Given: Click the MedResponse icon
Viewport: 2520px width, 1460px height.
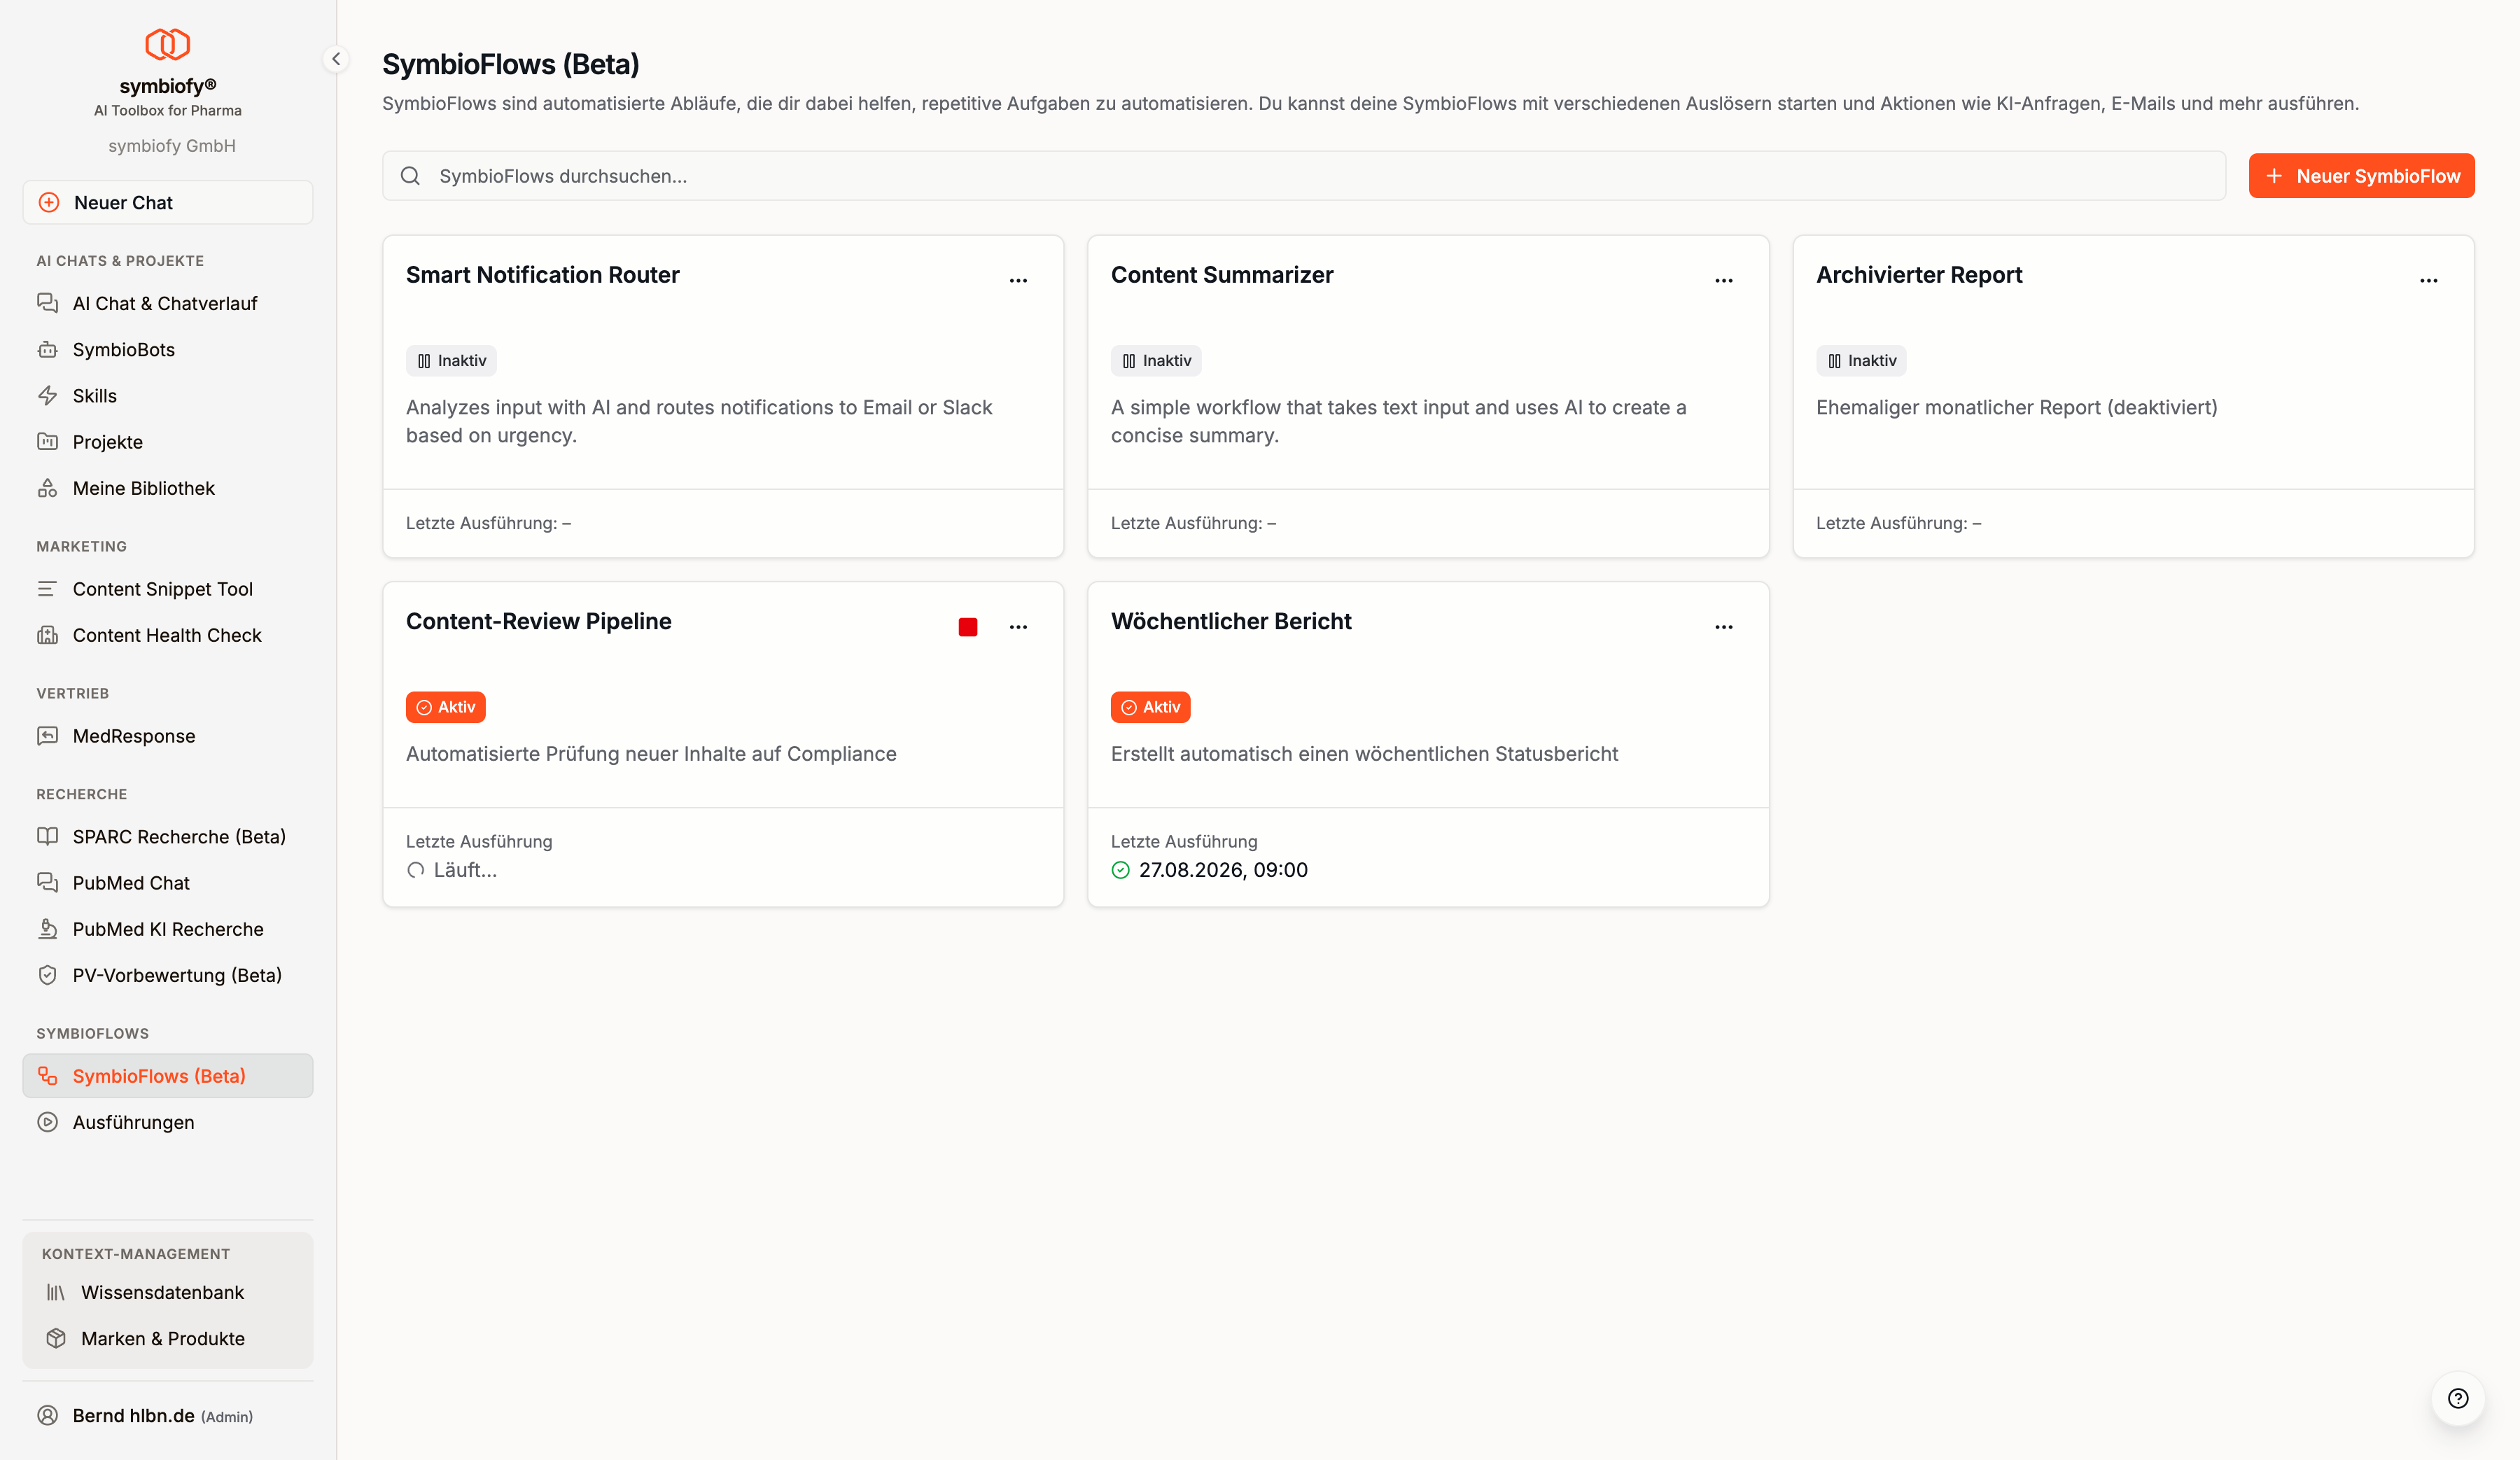Looking at the screenshot, I should tap(47, 736).
